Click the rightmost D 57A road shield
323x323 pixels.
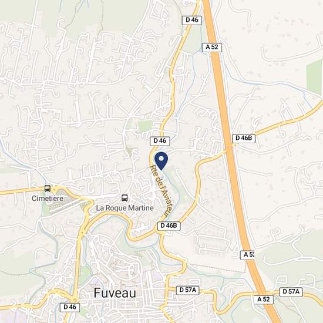point(291,292)
